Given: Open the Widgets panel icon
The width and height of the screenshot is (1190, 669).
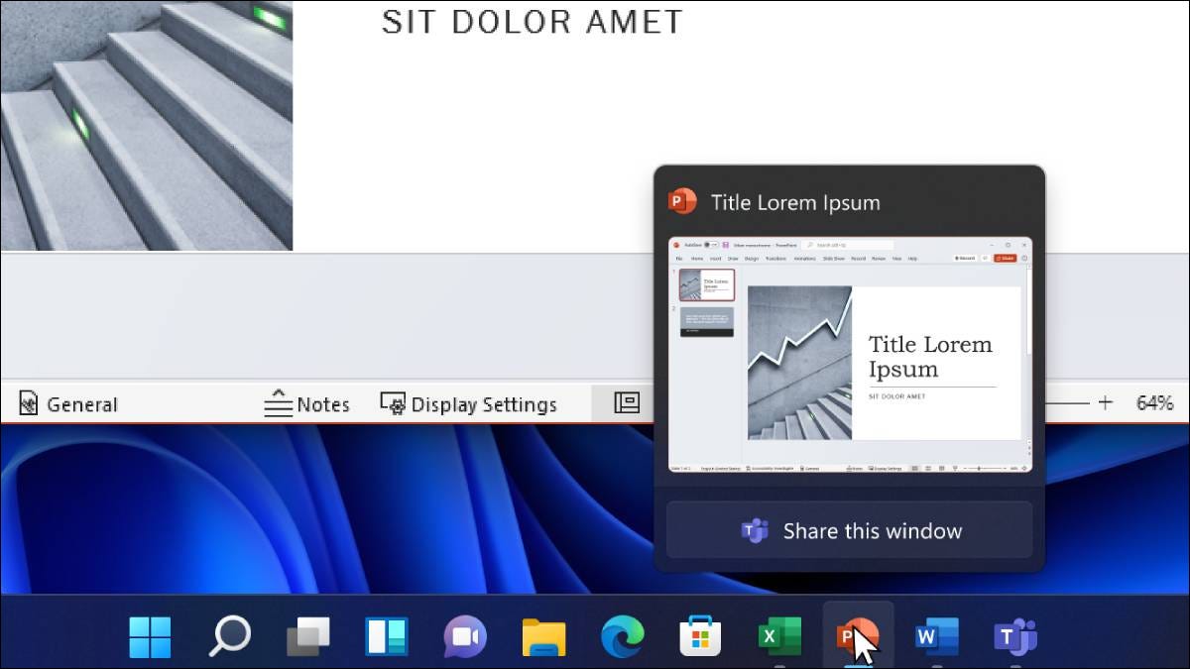Looking at the screenshot, I should click(387, 636).
